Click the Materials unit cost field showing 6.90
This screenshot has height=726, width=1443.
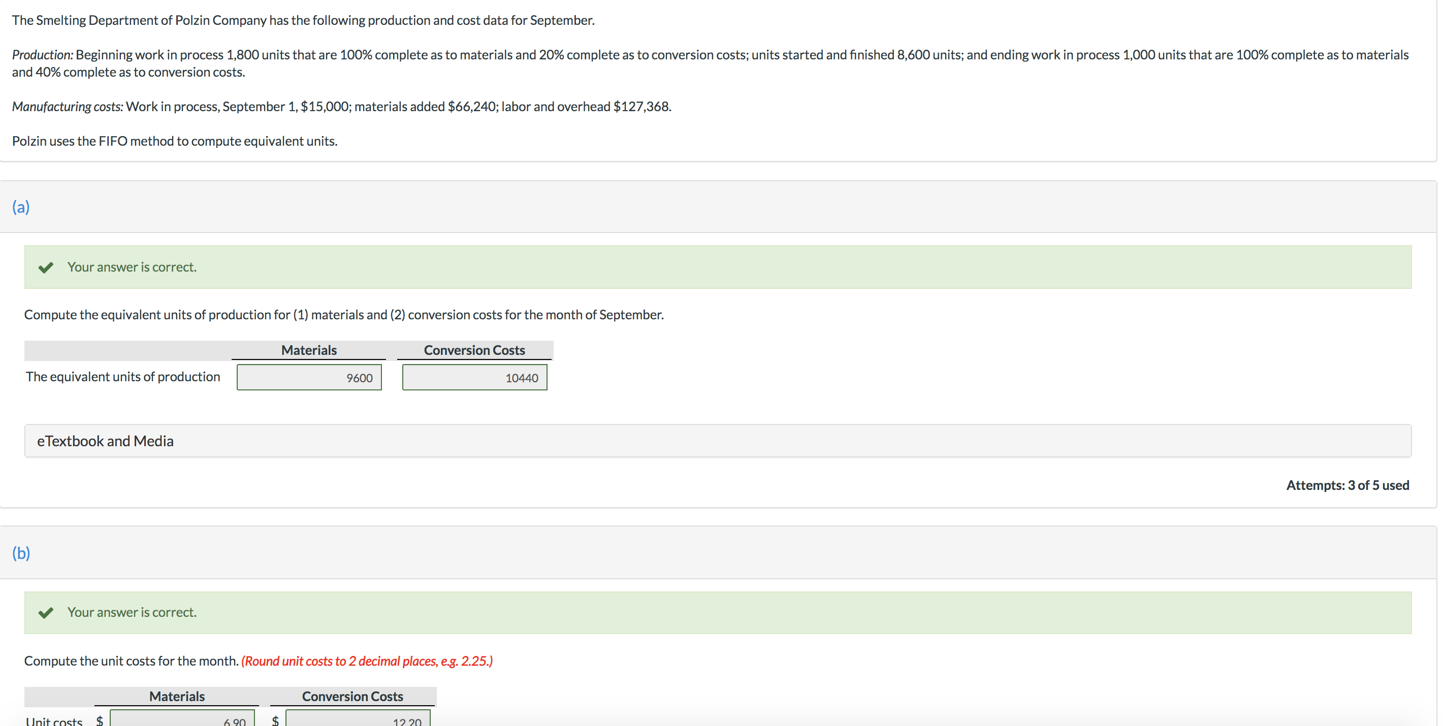183,719
